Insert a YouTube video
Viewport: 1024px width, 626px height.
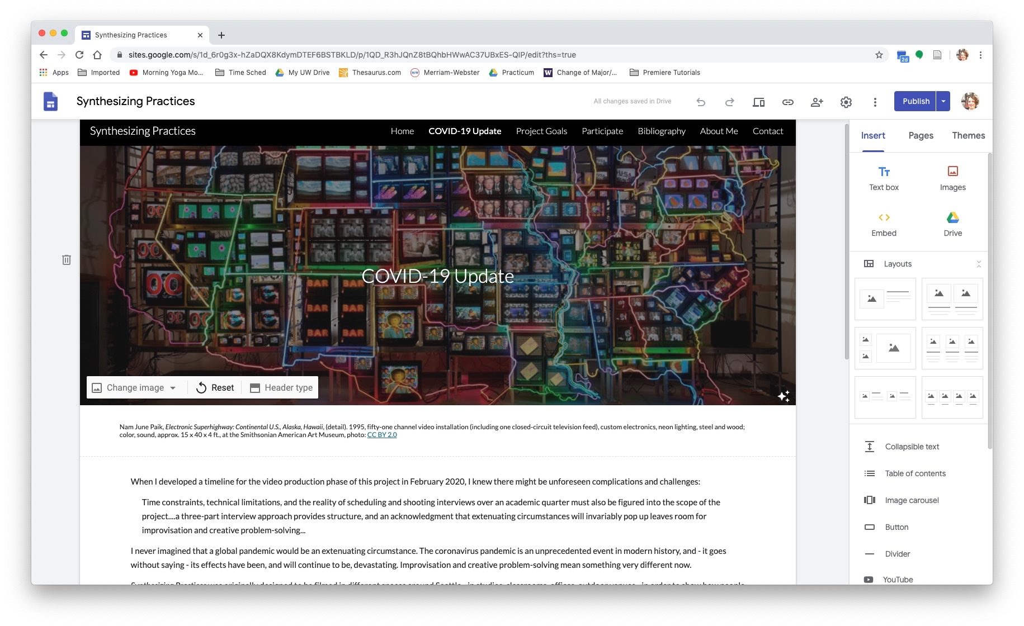[898, 580]
